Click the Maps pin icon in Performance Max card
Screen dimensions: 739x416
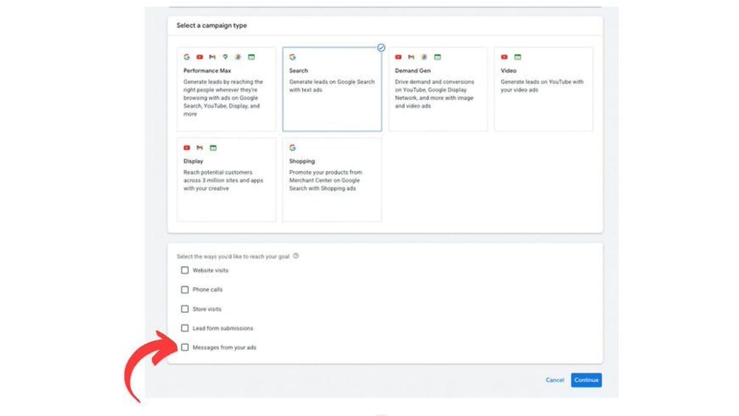click(225, 57)
